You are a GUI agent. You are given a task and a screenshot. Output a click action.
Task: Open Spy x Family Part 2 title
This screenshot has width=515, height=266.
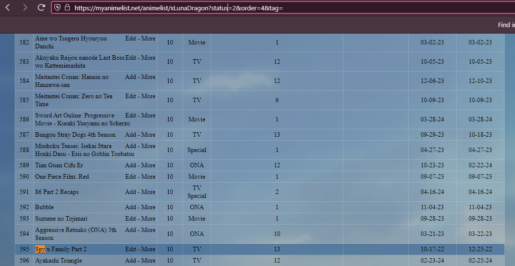61,249
